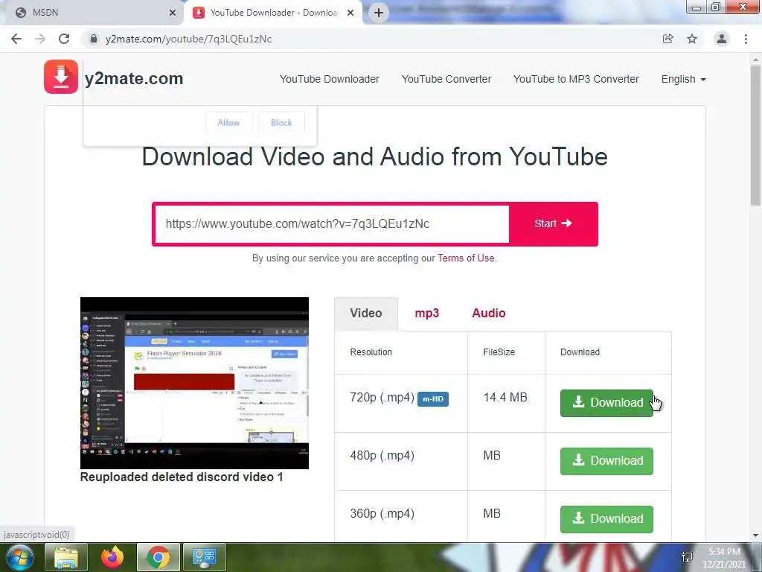762x572 pixels.
Task: Click the YouTube URL input field
Action: (x=331, y=223)
